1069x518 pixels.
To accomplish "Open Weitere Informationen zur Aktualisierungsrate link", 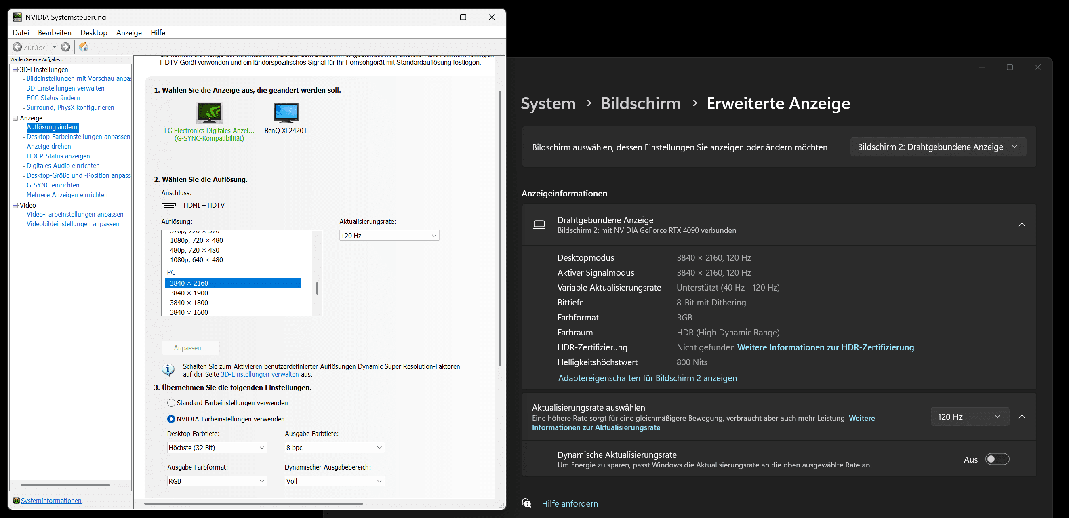I will pyautogui.click(x=703, y=423).
